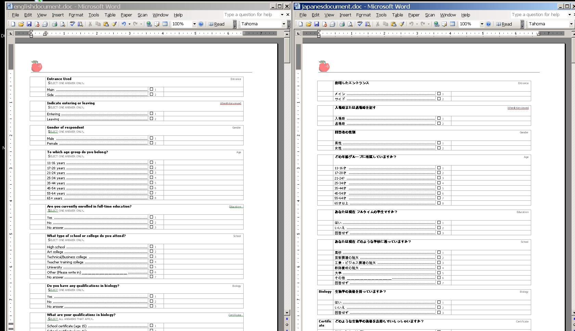Click the vertical scrollbar thumb in englishdocument.doc
Viewport: 575px width, 331px height.
[x=287, y=50]
